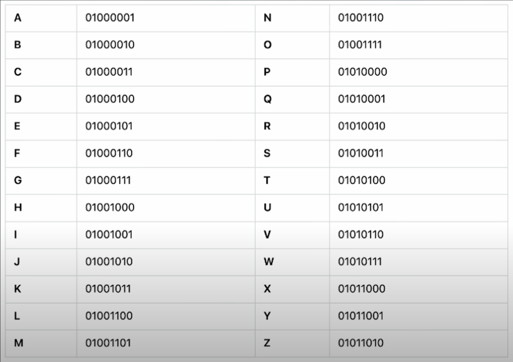Click the letter D cell
513x362 pixels.
(x=41, y=99)
